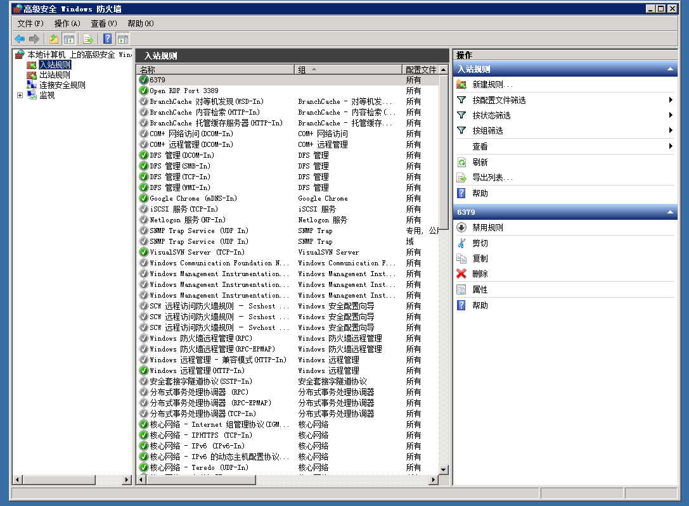This screenshot has height=506, width=689.
Task: Open the 按配置文件筛选 submenu arrow
Action: [671, 100]
